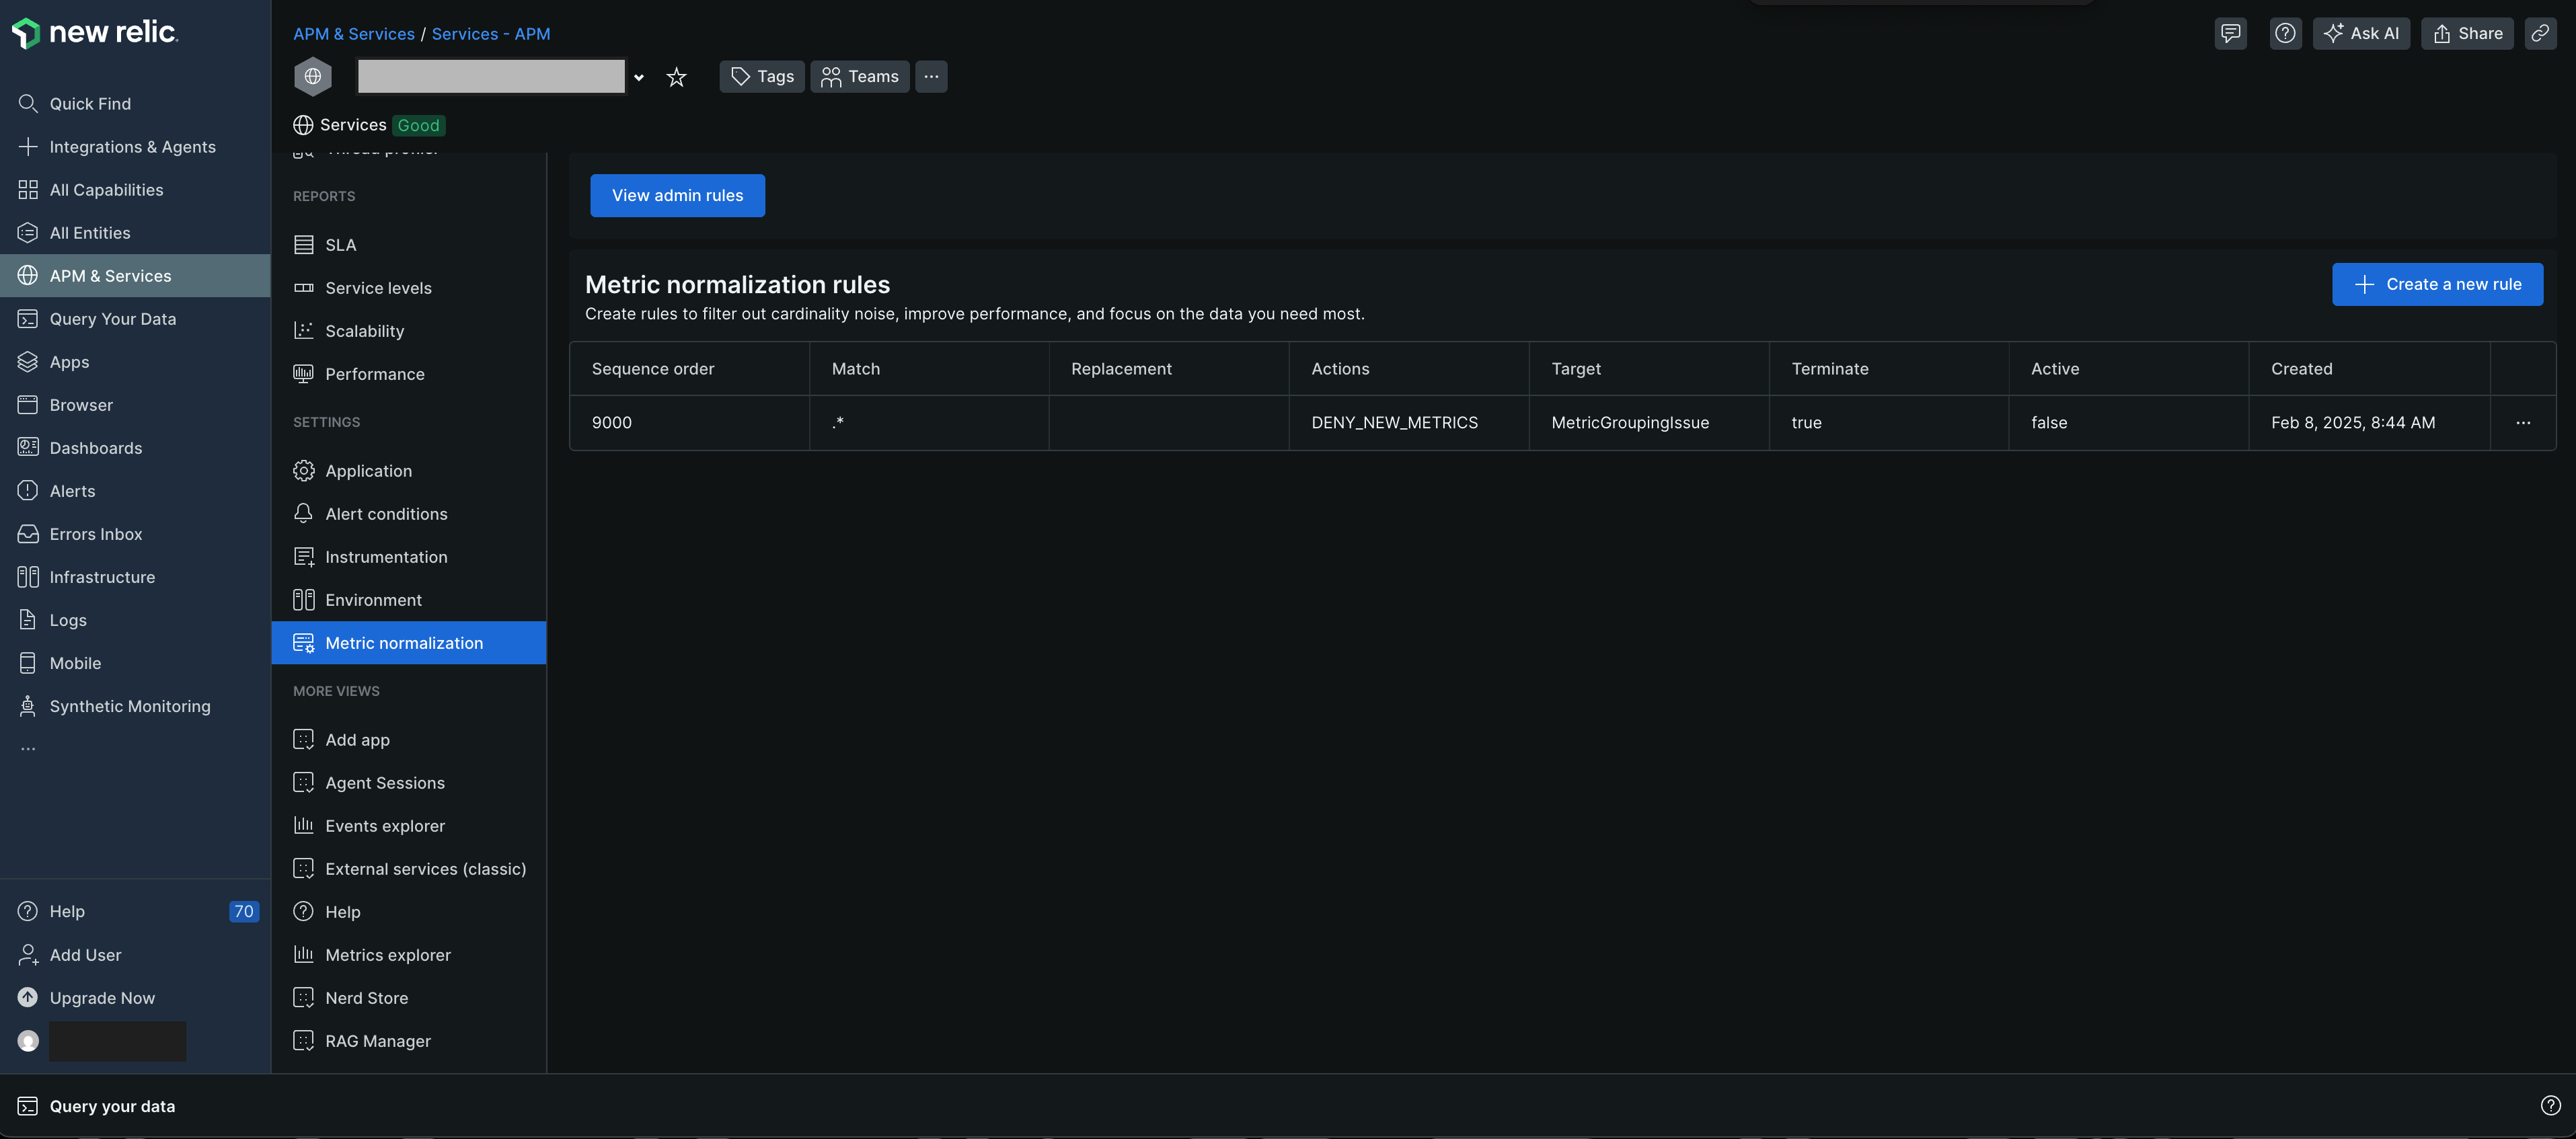Screen dimensions: 2576x1139
Task: Open the Query your data bar
Action: point(111,1106)
